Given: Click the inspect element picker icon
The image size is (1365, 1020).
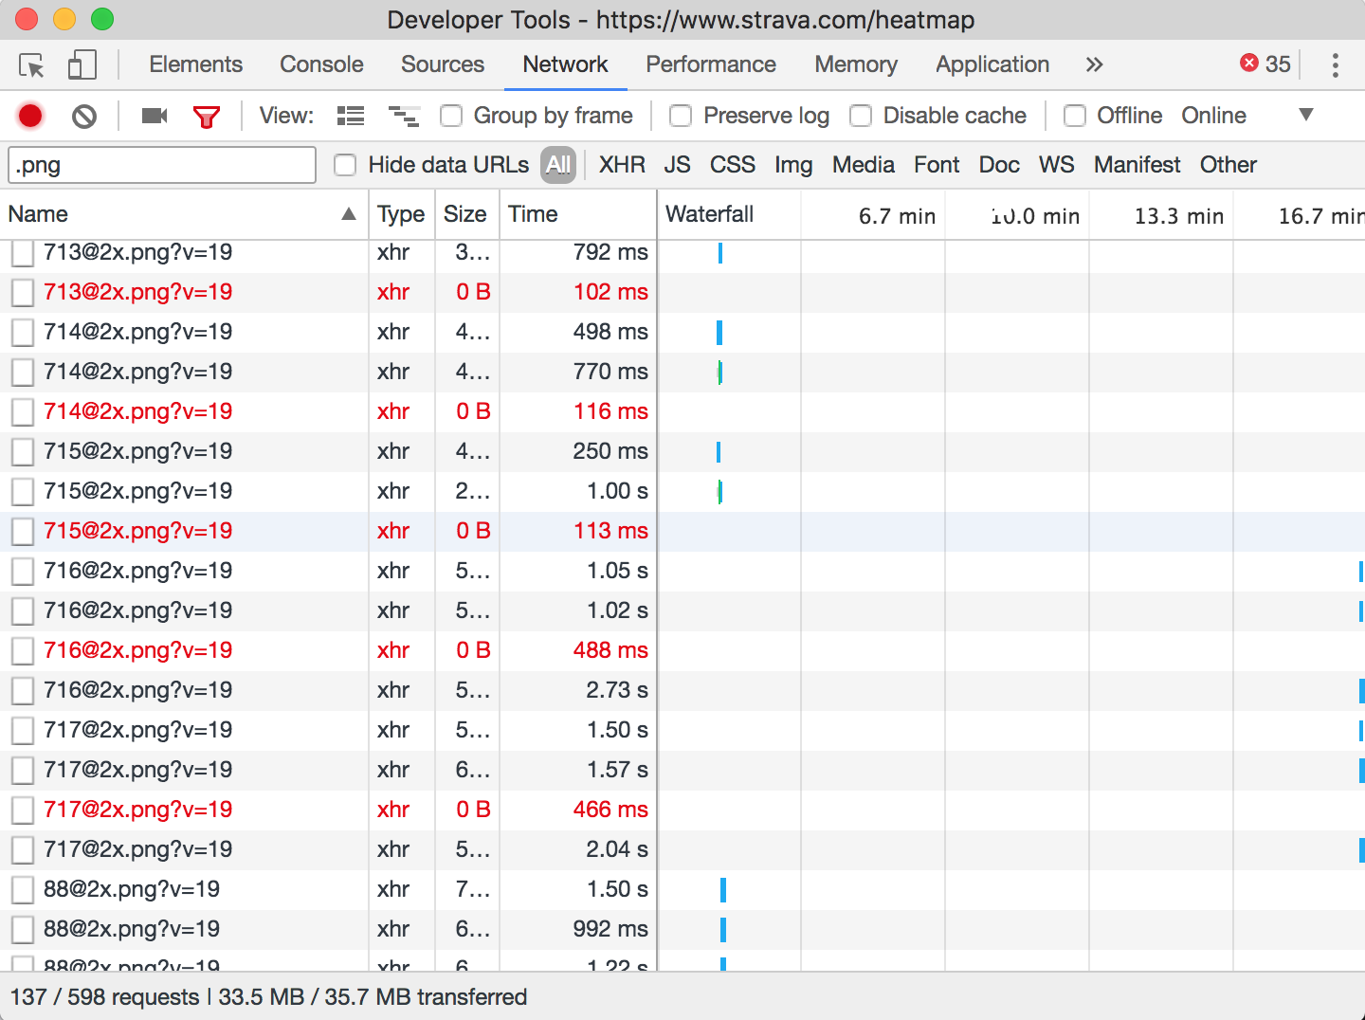Looking at the screenshot, I should coord(31,65).
